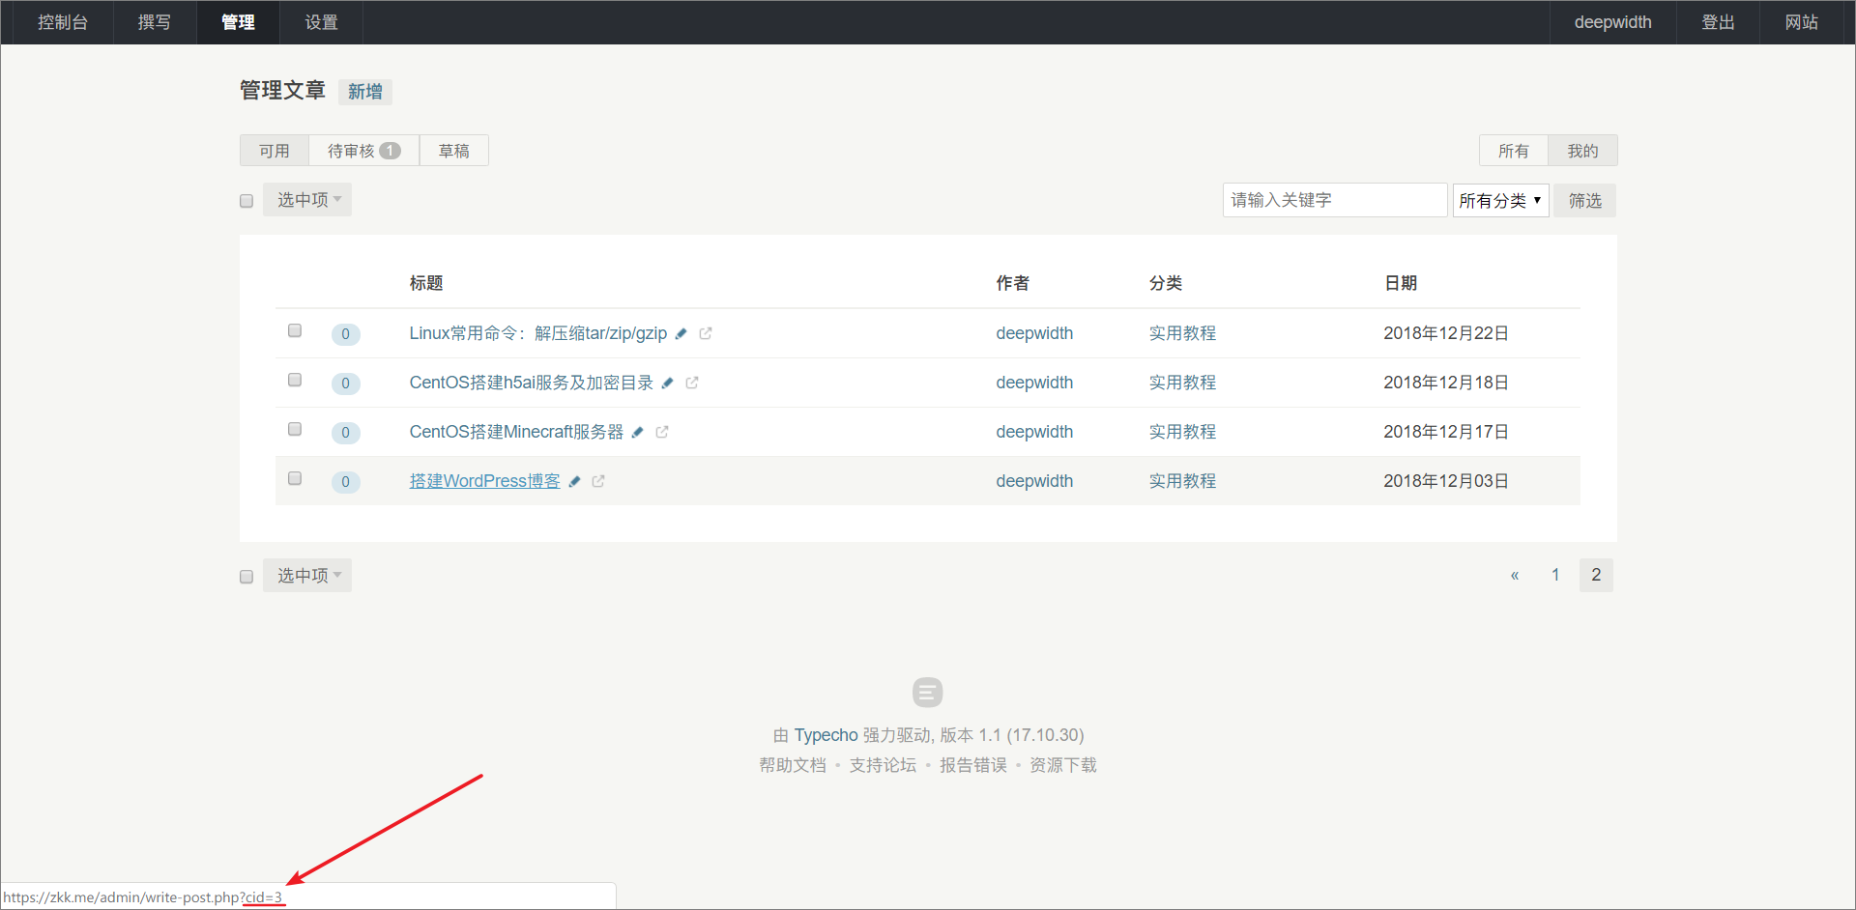Screen dimensions: 1856x910
Task: Click the pencil edit icon beside the Linux常用命令 post
Action: click(681, 333)
